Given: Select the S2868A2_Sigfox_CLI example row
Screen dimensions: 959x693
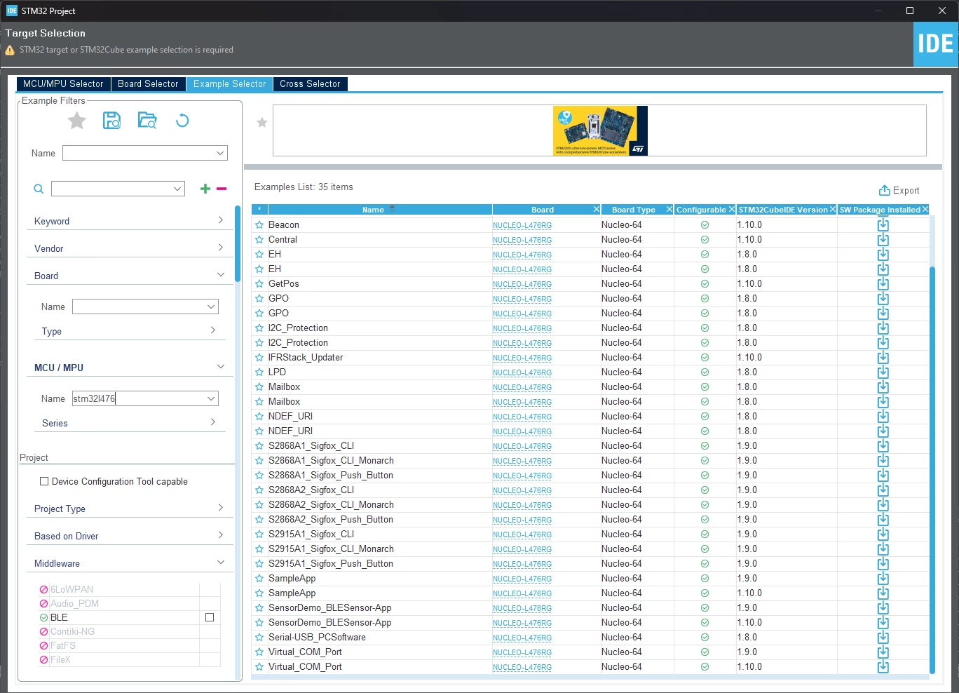Looking at the screenshot, I should click(x=590, y=490).
